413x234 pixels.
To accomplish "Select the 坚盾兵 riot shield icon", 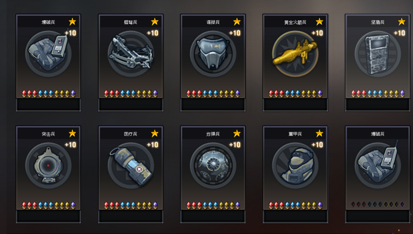I will tap(378, 54).
